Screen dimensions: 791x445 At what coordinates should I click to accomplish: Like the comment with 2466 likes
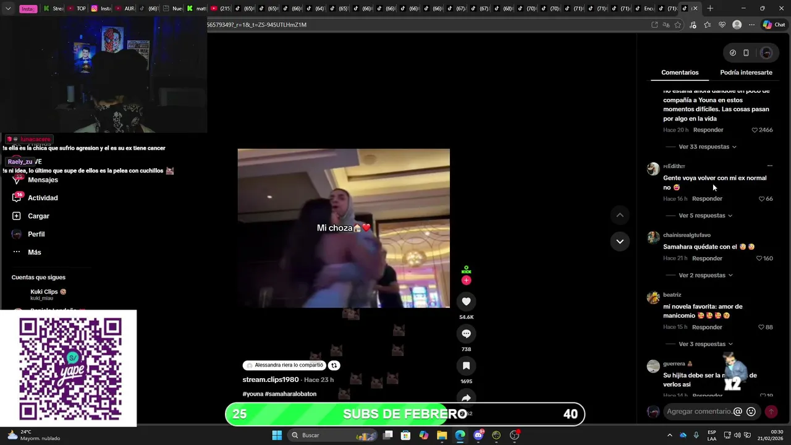(x=755, y=130)
